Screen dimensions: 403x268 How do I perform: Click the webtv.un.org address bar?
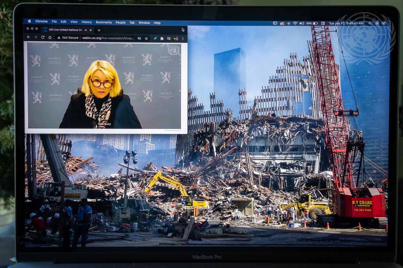tap(107, 38)
